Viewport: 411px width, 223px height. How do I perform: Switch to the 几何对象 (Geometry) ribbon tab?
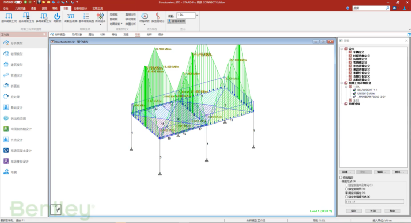20,9
